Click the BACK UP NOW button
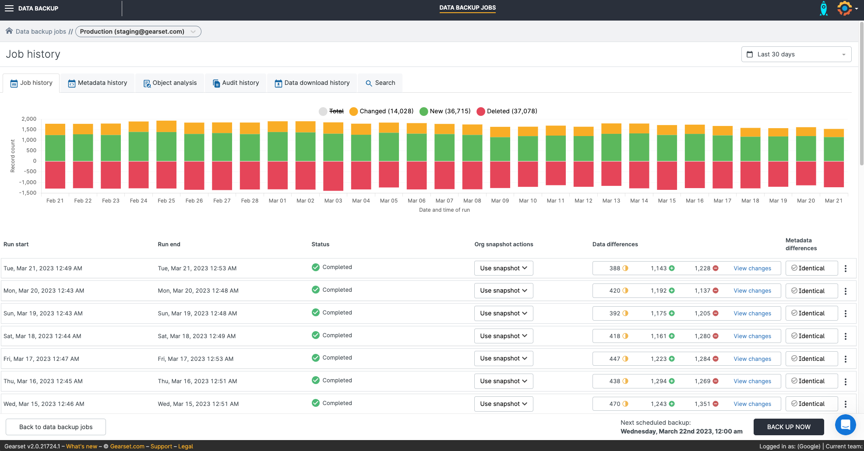This screenshot has height=451, width=864. click(x=788, y=427)
